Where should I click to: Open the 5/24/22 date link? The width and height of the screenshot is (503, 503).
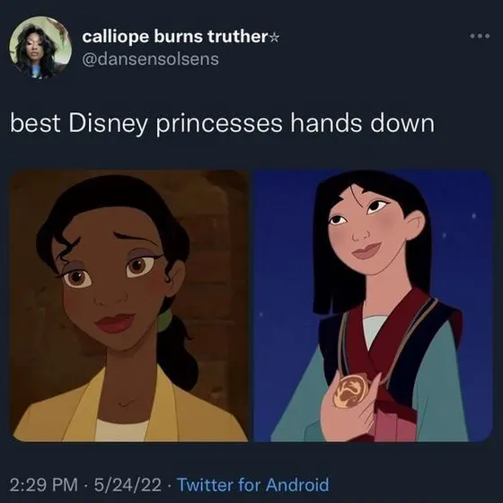pyautogui.click(x=128, y=485)
